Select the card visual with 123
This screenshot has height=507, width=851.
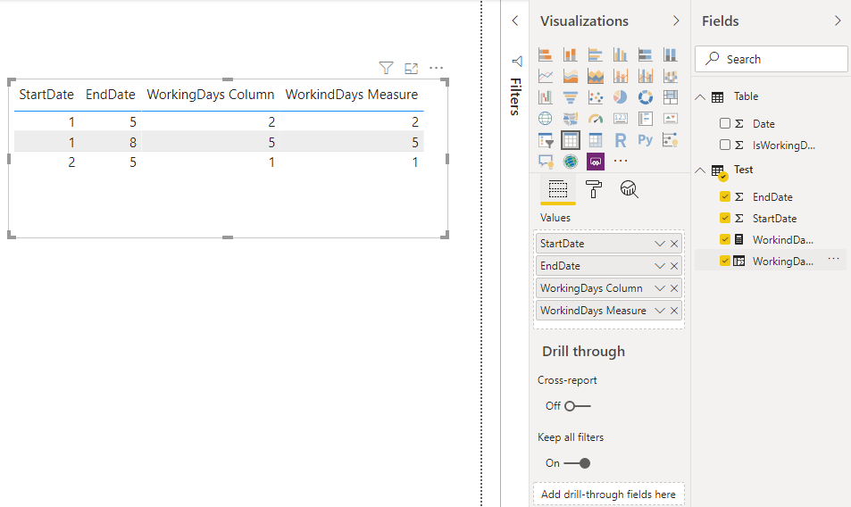[620, 118]
